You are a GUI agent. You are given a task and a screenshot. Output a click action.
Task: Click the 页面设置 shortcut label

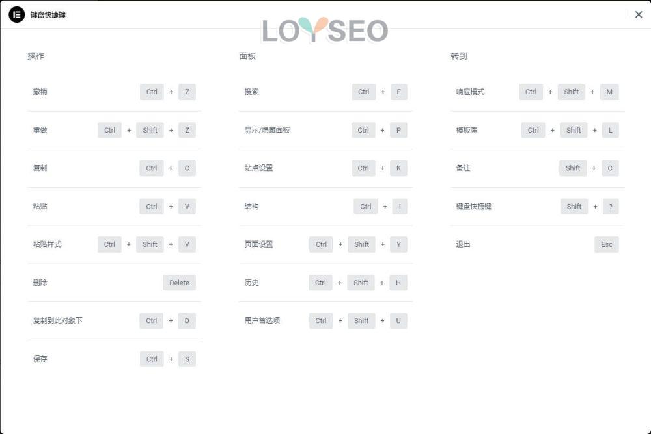(258, 244)
